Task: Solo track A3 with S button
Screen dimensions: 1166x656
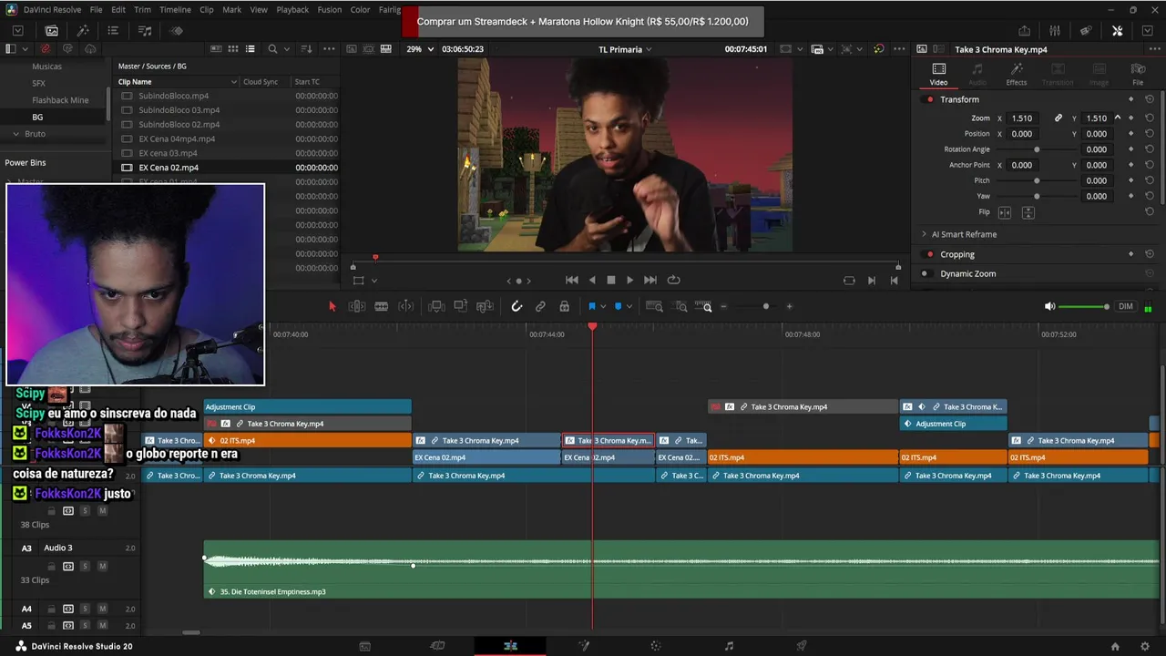Action: click(x=85, y=566)
